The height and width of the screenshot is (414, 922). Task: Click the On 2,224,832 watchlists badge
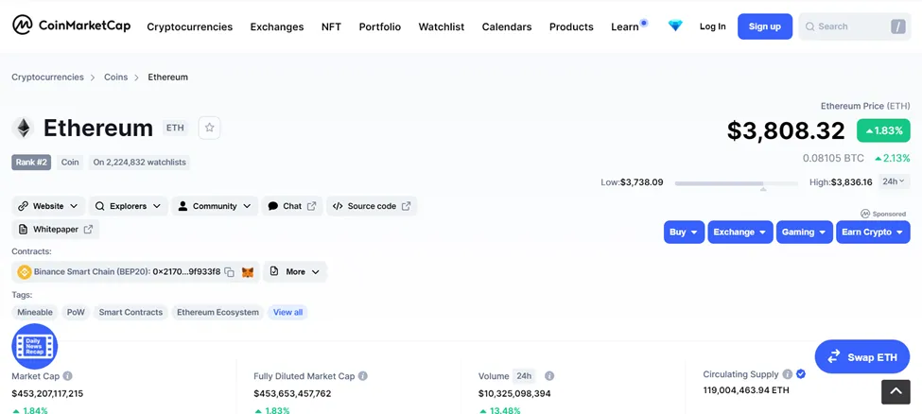[139, 163]
